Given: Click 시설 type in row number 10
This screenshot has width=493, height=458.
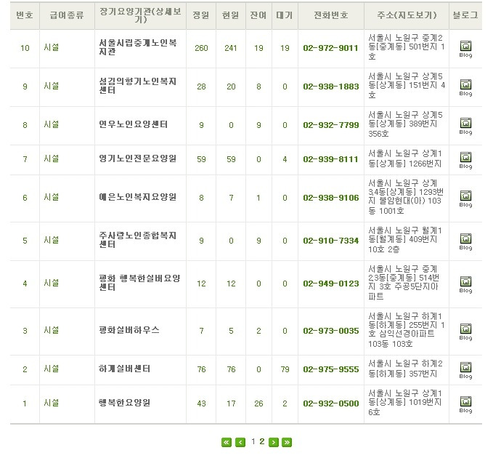Looking at the screenshot, I should [x=52, y=47].
